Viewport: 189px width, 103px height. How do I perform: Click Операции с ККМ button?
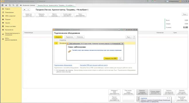pos(114,92)
